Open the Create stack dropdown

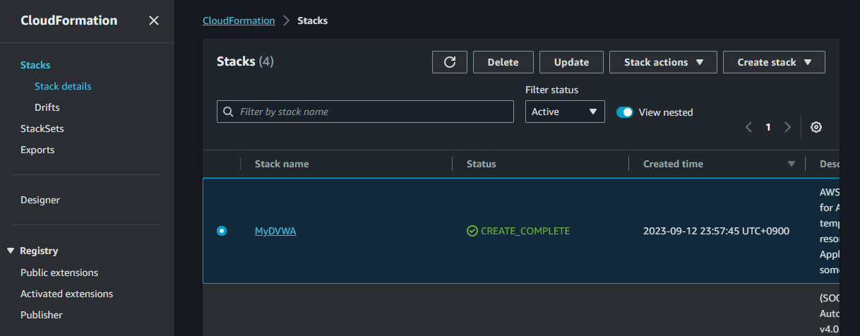(774, 62)
